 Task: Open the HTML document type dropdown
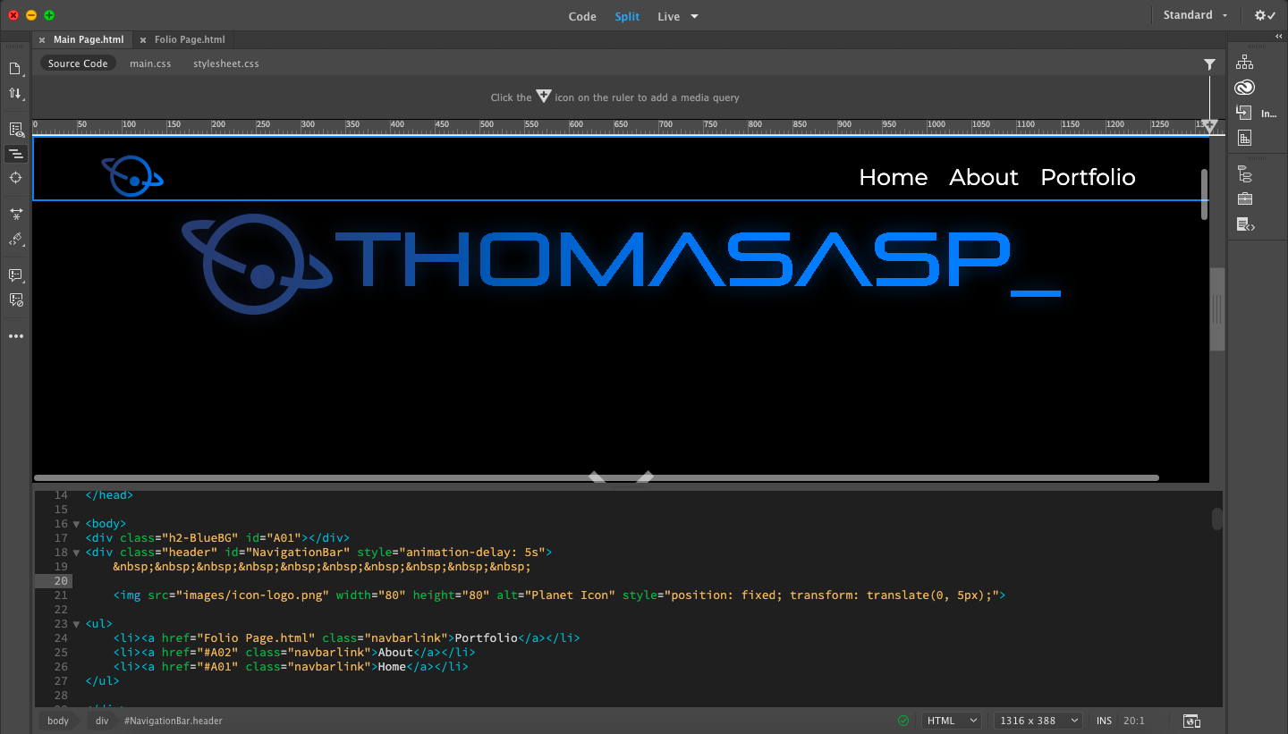(952, 721)
